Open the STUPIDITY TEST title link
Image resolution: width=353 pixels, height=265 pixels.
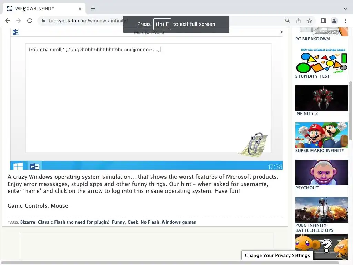pyautogui.click(x=312, y=76)
